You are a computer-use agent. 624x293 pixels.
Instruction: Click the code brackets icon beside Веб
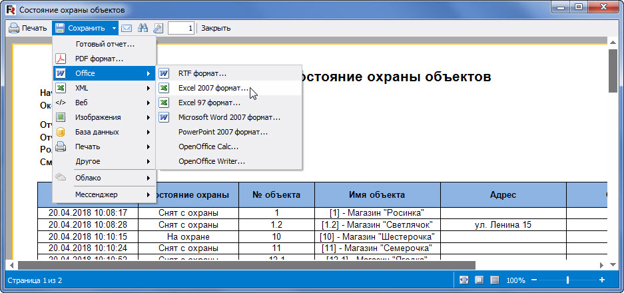pyautogui.click(x=61, y=103)
